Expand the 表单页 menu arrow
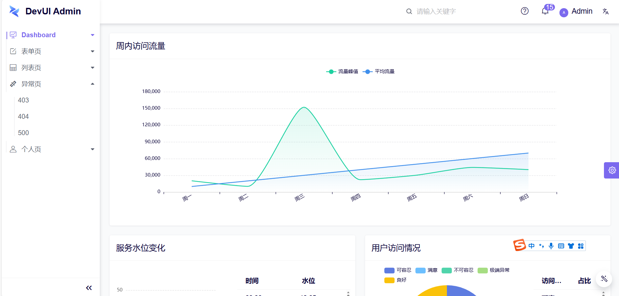This screenshot has height=296, width=619. point(93,51)
